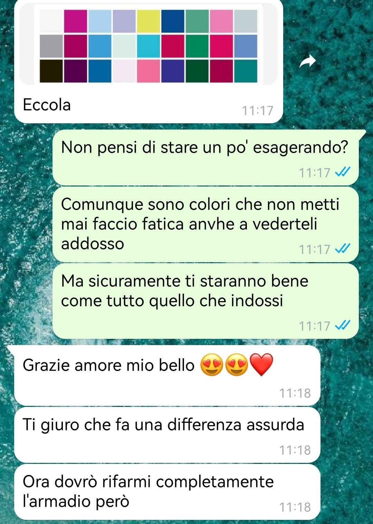Tap read ticks on 'Ma sicuramente' message
This screenshot has width=373, height=524.
[x=343, y=325]
